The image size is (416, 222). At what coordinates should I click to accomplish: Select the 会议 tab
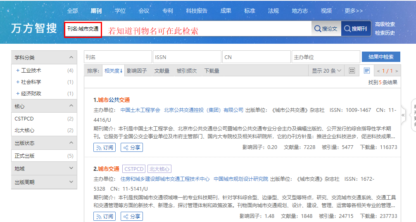(144, 11)
